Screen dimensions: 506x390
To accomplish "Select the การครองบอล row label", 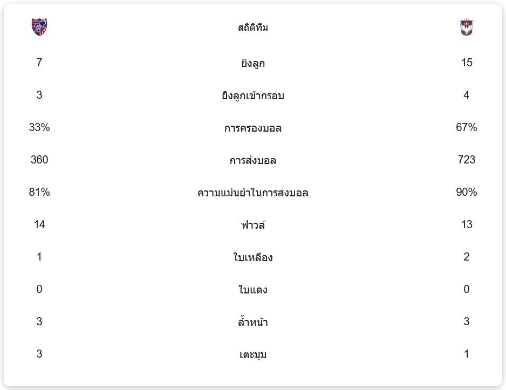I will (x=253, y=128).
